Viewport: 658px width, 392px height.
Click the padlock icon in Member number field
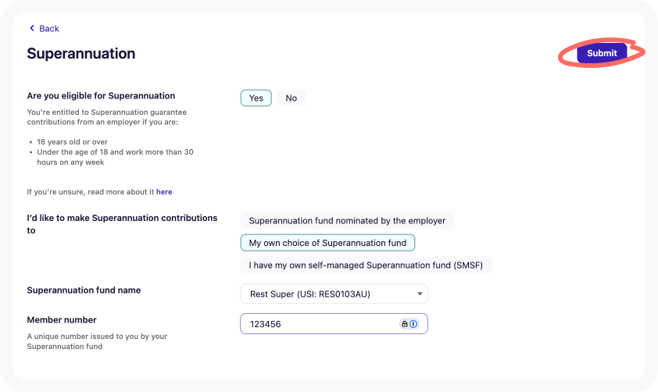(405, 323)
